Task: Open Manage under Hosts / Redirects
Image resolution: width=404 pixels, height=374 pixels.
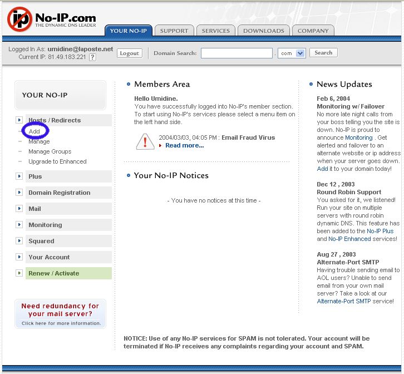Action: 39,141
